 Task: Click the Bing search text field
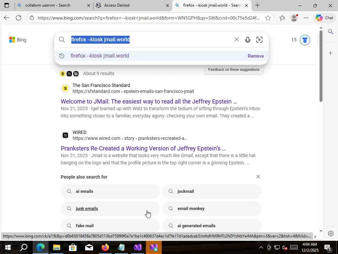pos(151,40)
